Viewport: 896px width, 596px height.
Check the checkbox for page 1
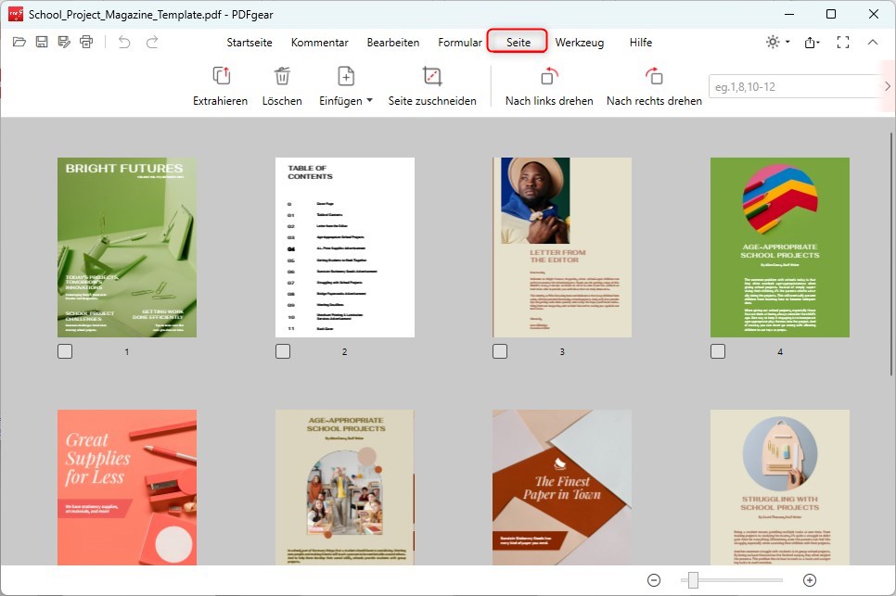[65, 351]
